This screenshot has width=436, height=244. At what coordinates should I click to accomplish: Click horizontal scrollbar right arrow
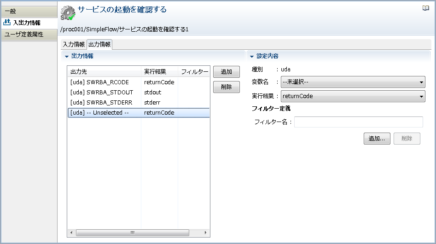pyautogui.click(x=205, y=232)
